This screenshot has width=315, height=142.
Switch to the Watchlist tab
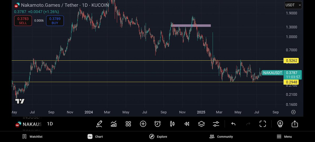(32, 136)
